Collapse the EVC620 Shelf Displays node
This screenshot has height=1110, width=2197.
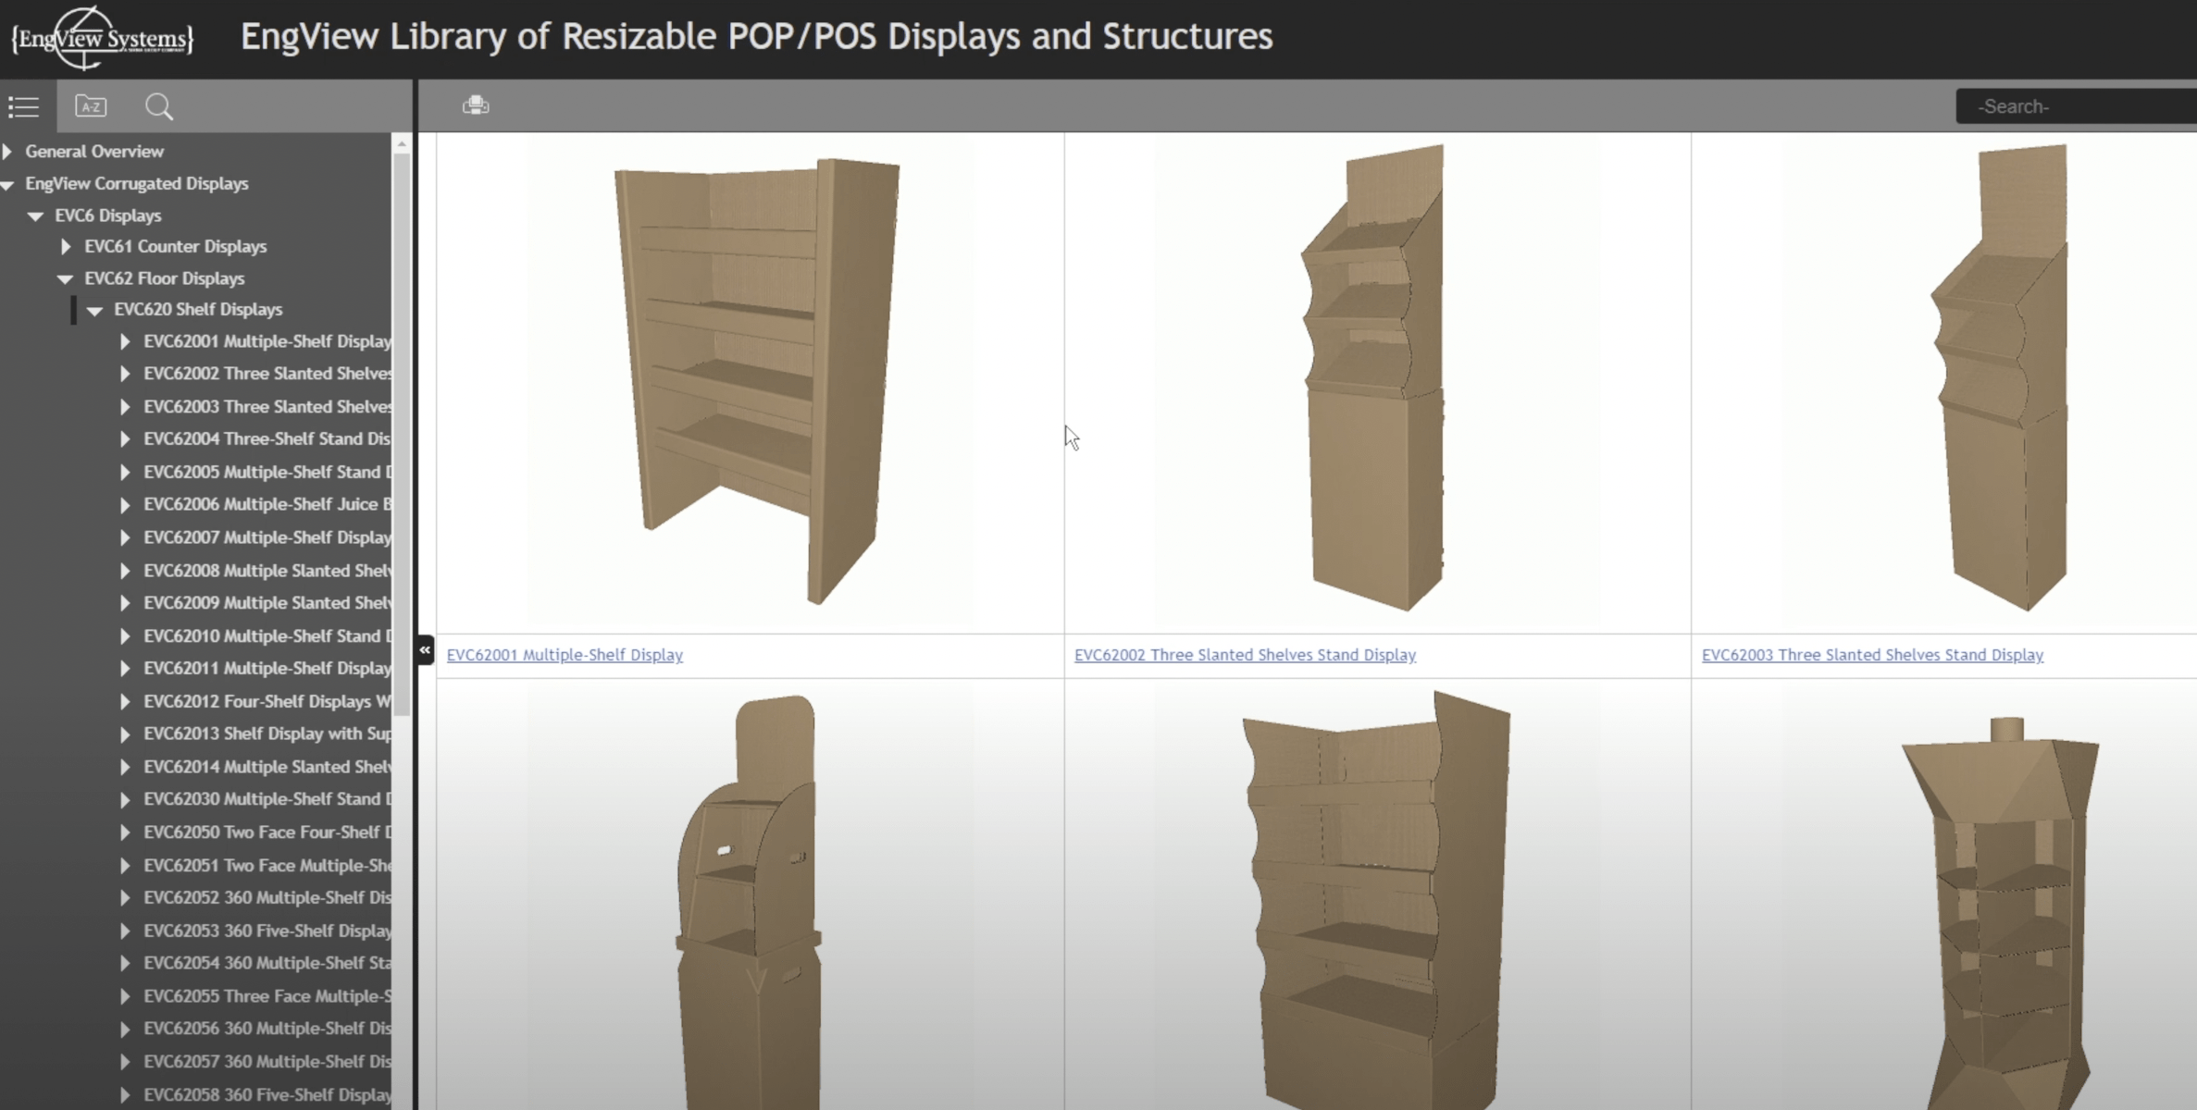pyautogui.click(x=94, y=310)
